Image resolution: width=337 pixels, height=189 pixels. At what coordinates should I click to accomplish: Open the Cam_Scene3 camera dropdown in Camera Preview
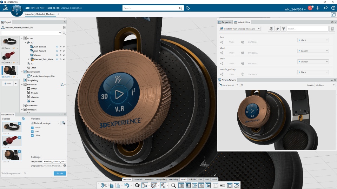pos(229,85)
